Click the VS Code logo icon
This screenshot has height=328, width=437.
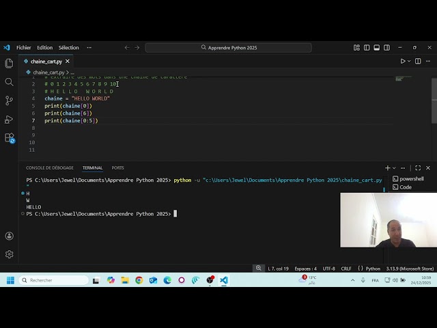click(x=7, y=48)
